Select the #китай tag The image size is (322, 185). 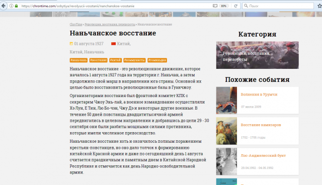[115, 60]
